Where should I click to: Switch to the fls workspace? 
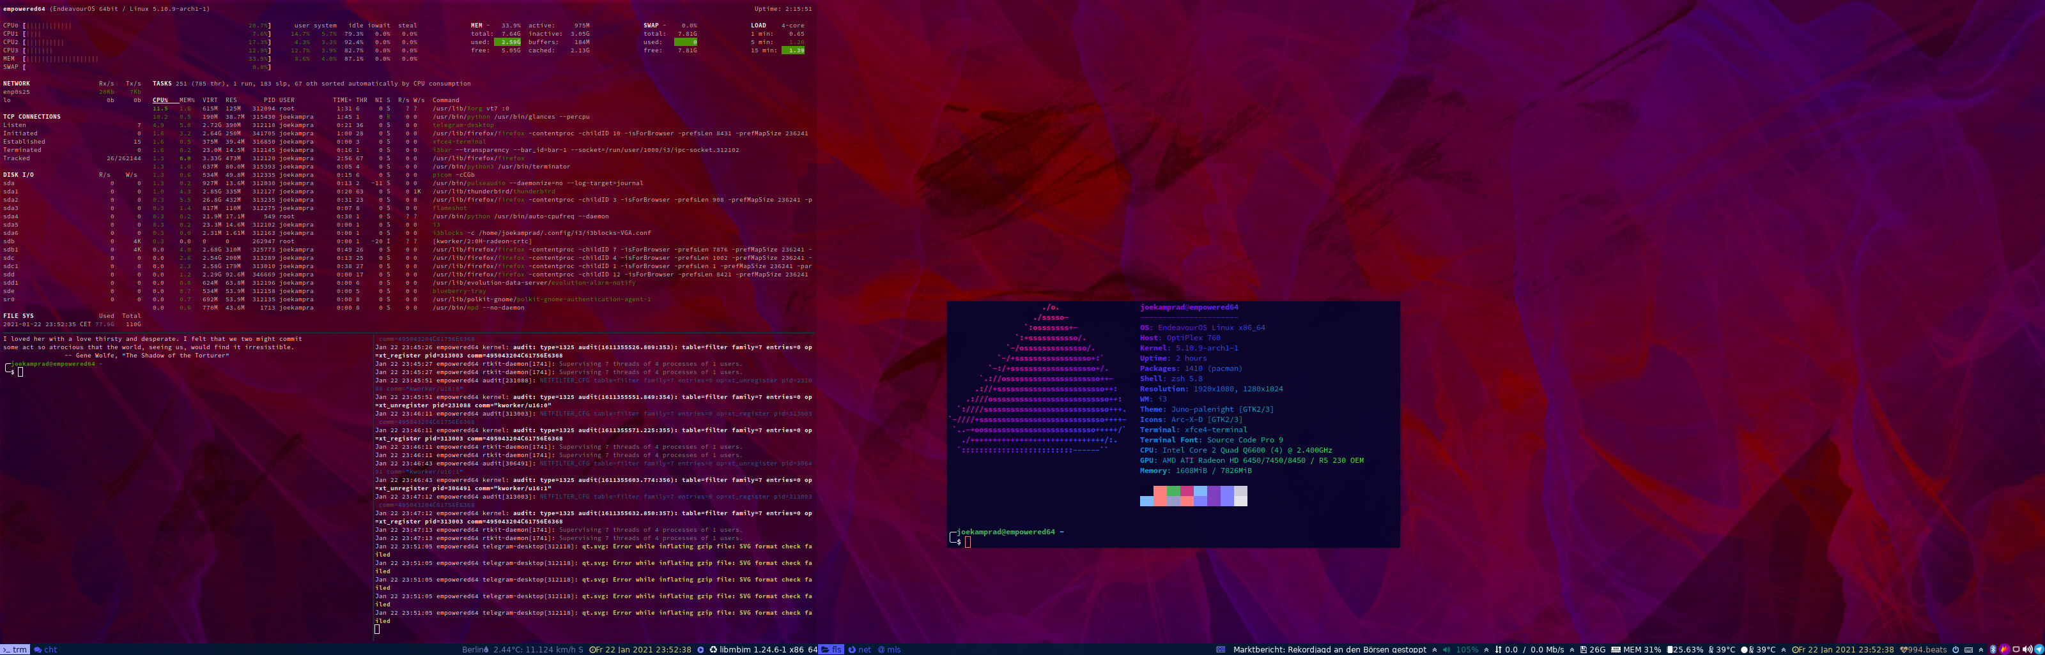(831, 649)
